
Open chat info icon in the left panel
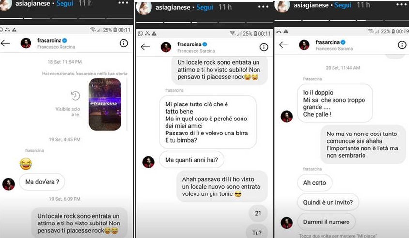123,43
